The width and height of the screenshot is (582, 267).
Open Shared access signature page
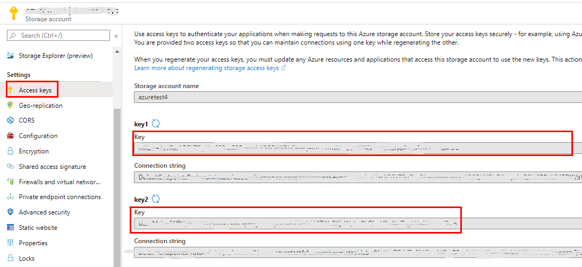tap(52, 167)
